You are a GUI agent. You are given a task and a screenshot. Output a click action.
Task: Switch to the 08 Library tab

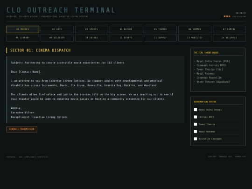point(22,38)
